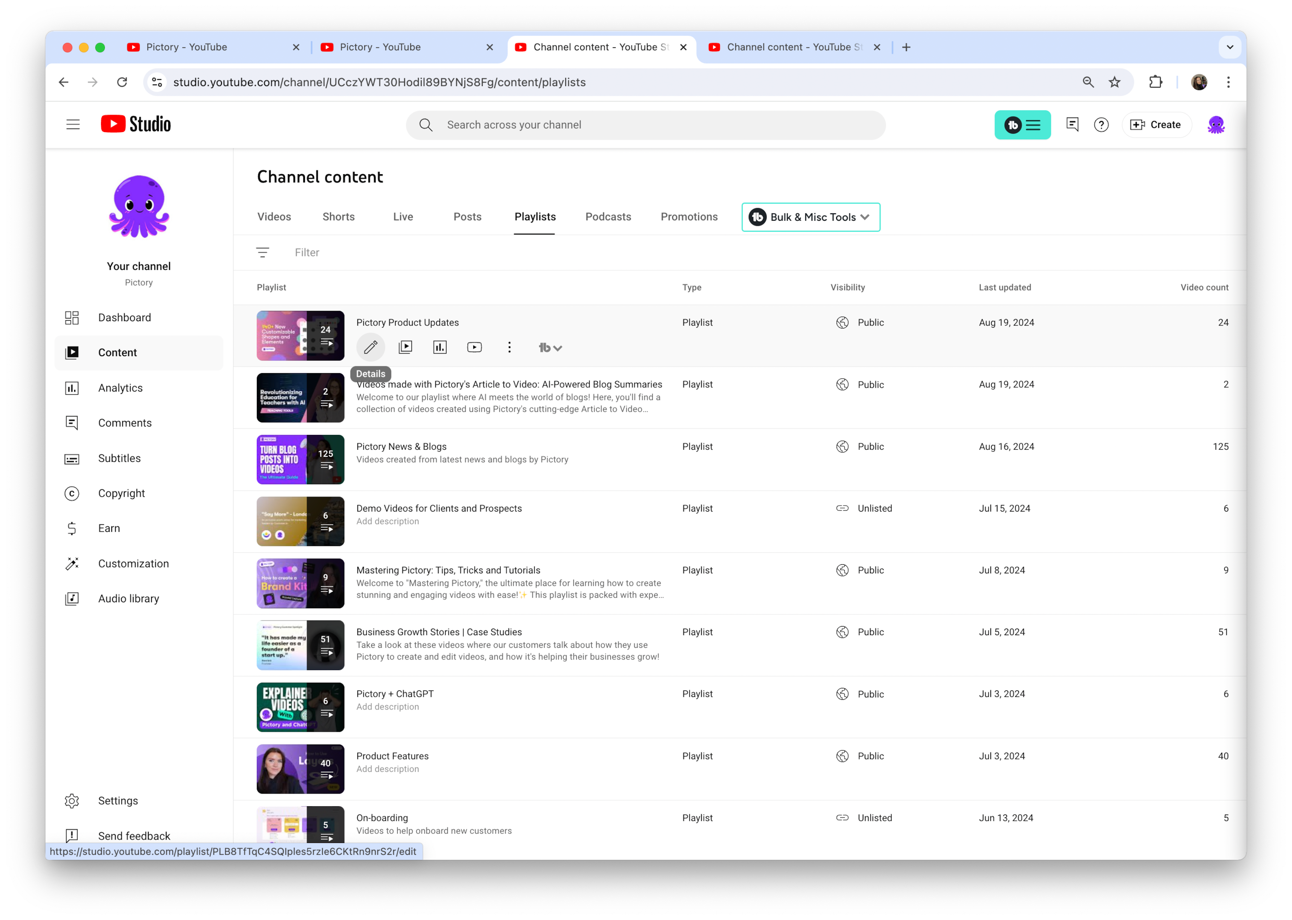Click the zoom magnifier icon in address bar
The height and width of the screenshot is (920, 1292).
pos(1088,82)
